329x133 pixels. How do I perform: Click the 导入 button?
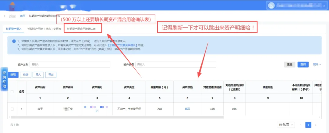coord(38,75)
